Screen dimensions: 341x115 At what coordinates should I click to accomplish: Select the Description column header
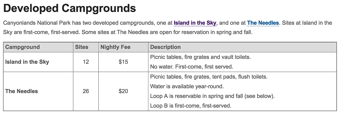165,47
